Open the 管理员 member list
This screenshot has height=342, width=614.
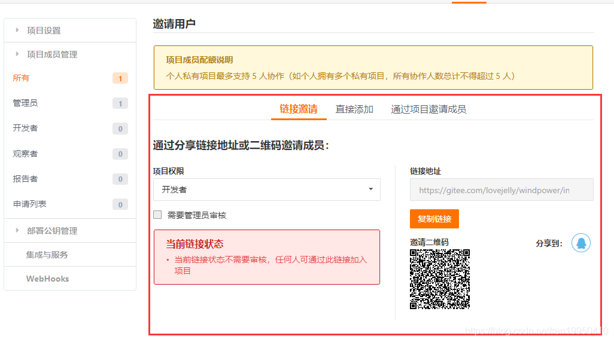tap(25, 103)
